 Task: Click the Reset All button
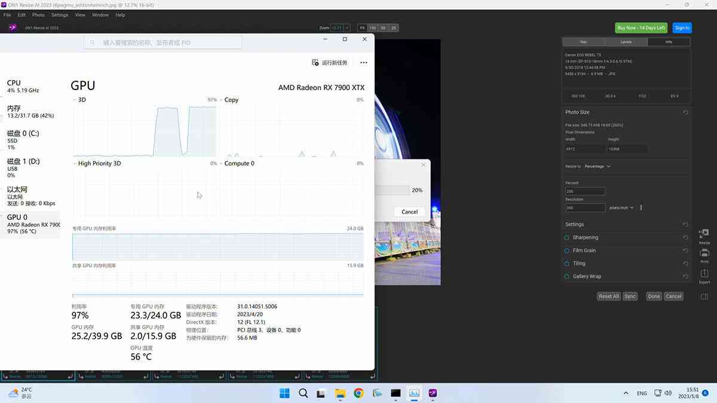(x=609, y=296)
